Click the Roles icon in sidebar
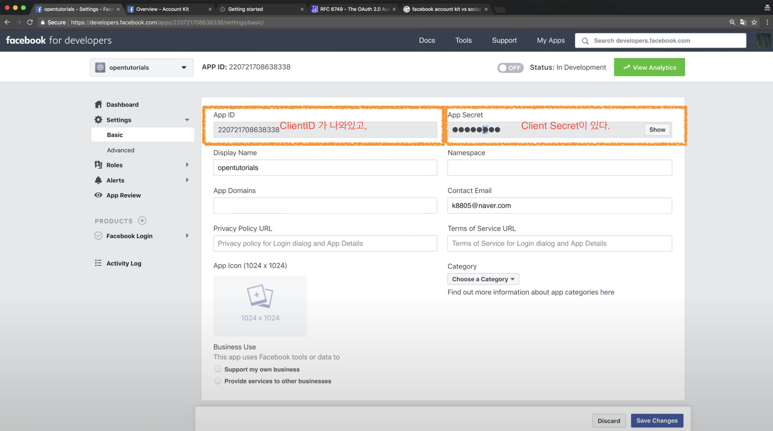This screenshot has height=431, width=773. [x=98, y=165]
